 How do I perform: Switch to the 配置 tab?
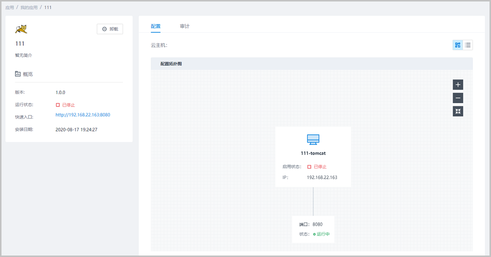pos(156,26)
